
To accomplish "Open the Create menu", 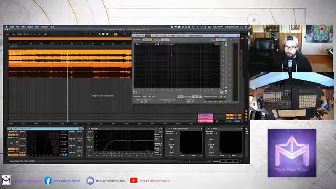I will click(30, 27).
